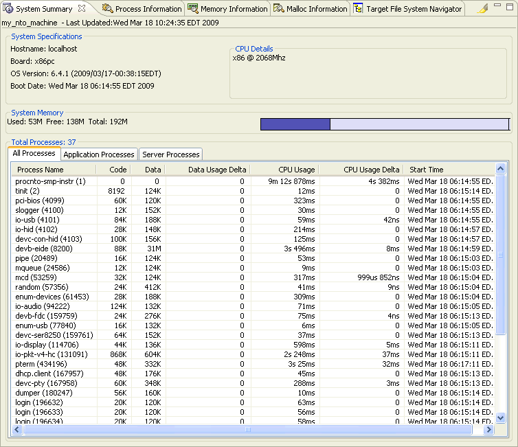The image size is (518, 447).
Task: Click the highlighter icon in top-right toolbar
Action: (482, 9)
